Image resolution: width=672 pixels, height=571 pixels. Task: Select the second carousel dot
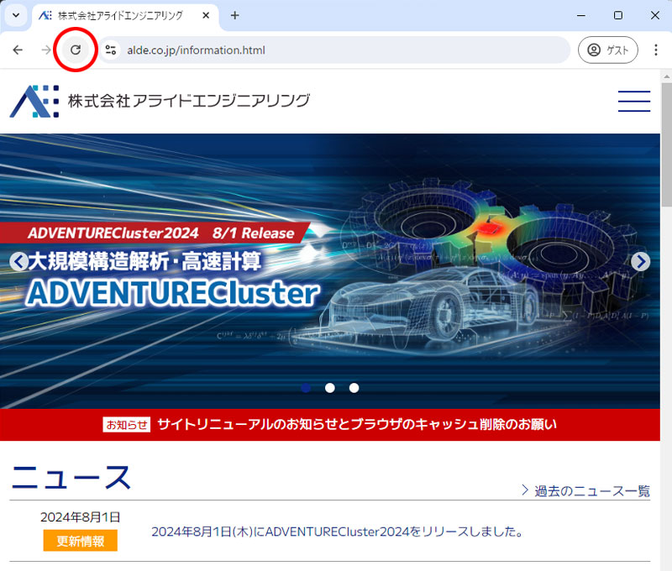click(x=330, y=388)
